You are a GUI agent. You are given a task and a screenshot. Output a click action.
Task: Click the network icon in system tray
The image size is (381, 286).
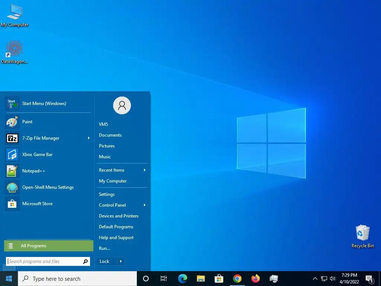tap(324, 279)
